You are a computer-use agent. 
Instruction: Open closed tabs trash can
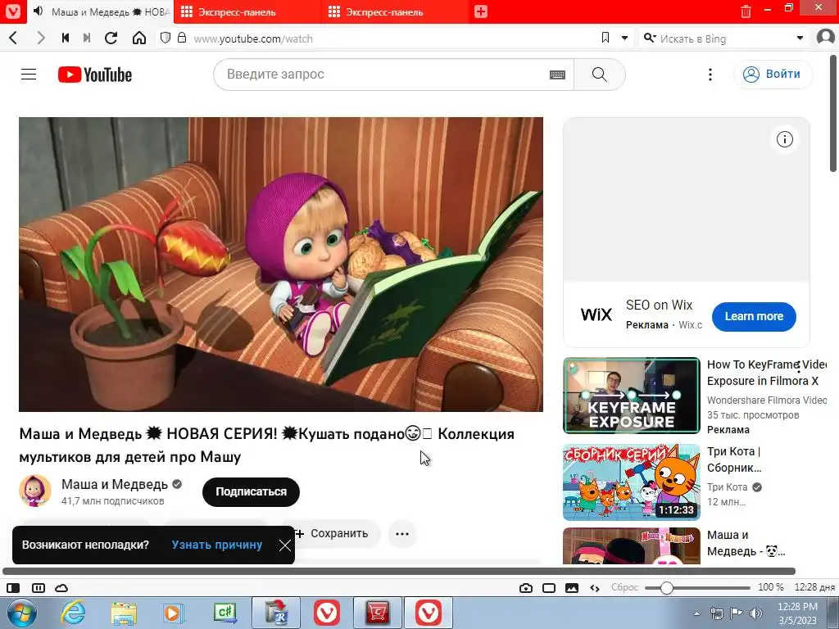(x=746, y=11)
